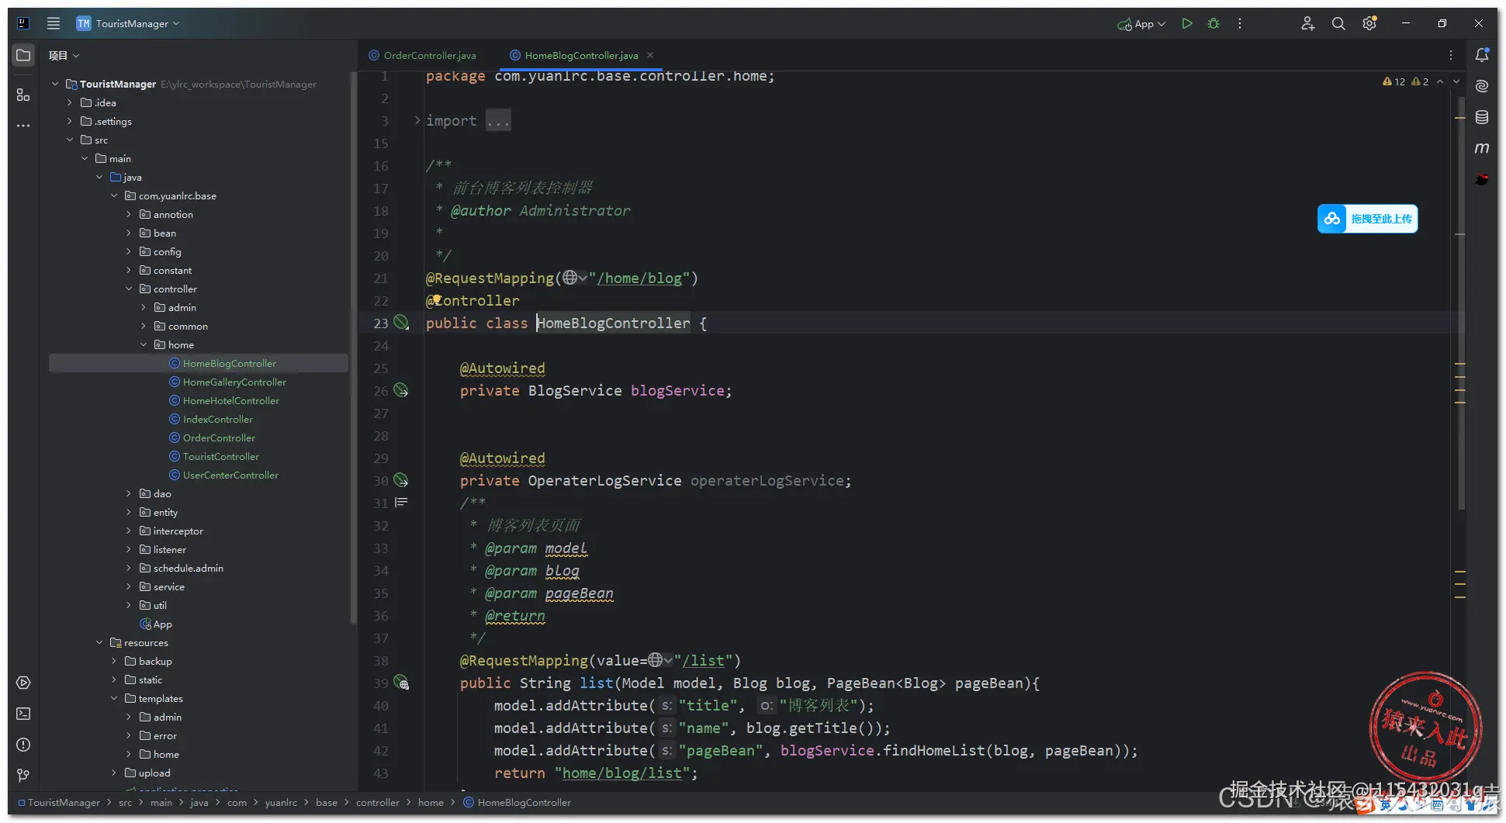Click the blue upload button
This screenshot has height=823, width=1506.
pyautogui.click(x=1367, y=219)
